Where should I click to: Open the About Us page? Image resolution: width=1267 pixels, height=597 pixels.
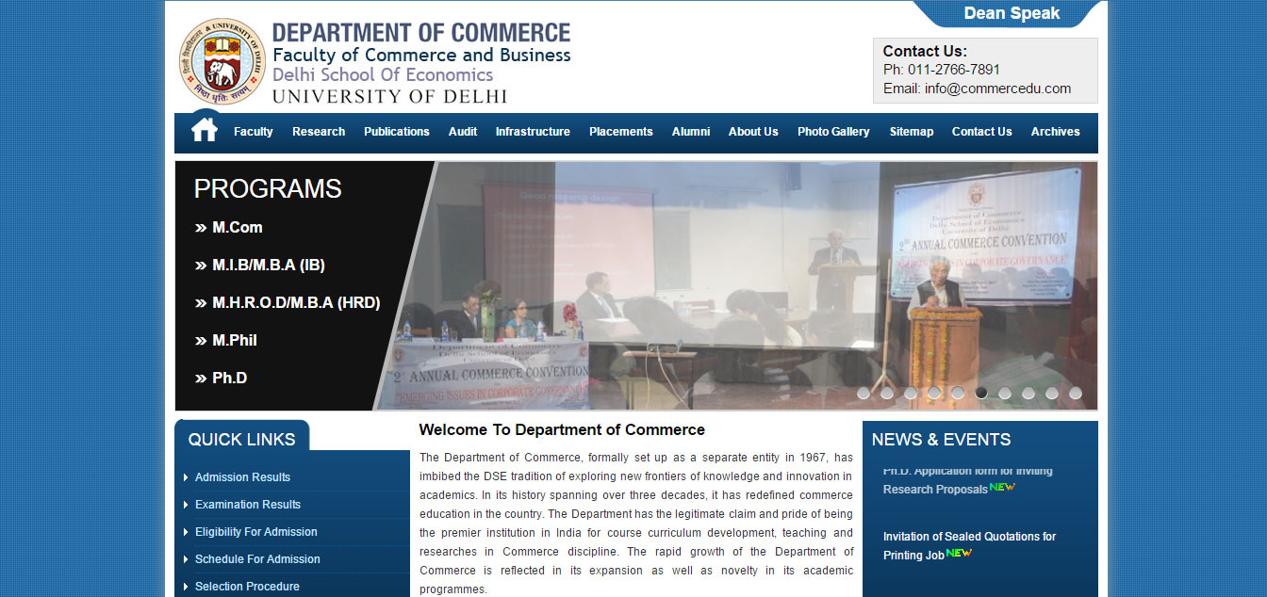[753, 132]
